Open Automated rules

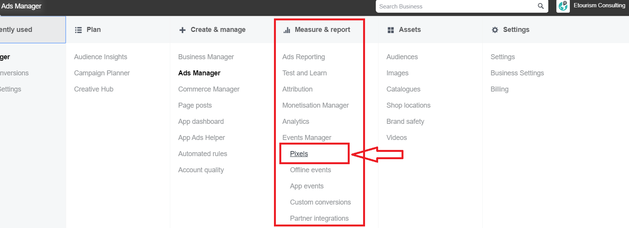pos(202,154)
